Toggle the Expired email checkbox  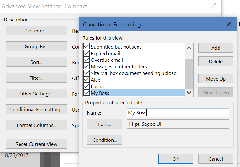click(x=86, y=53)
